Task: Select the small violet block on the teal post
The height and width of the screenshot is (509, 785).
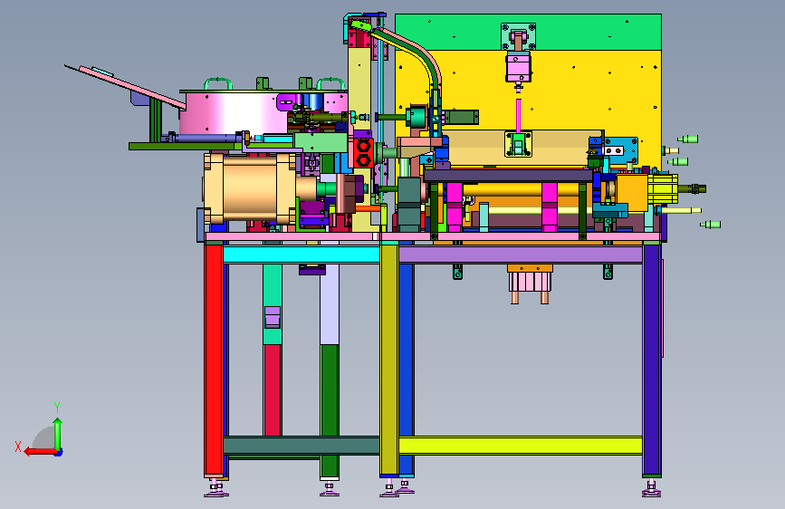Action: [273, 317]
